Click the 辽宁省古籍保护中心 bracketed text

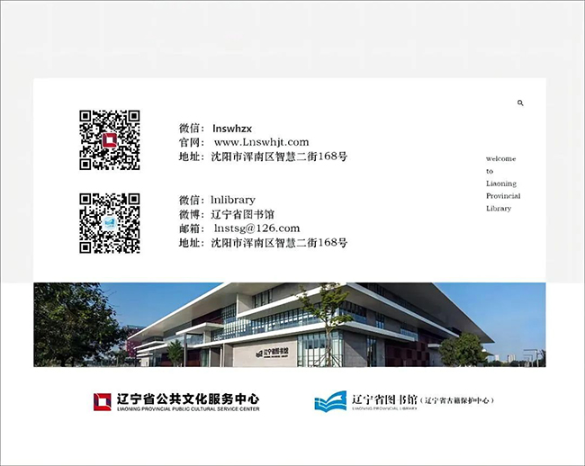point(457,400)
